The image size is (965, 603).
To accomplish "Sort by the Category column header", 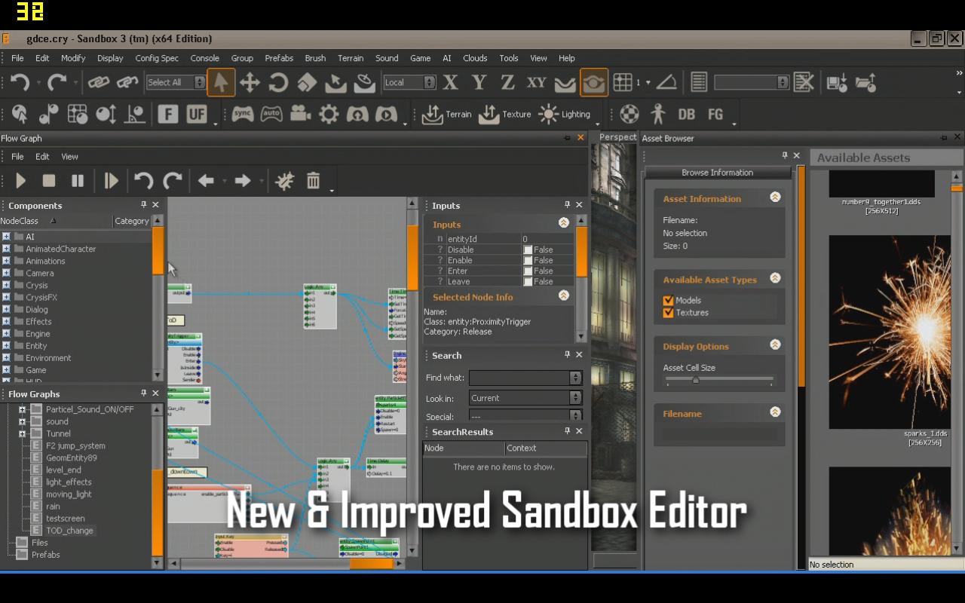I will pyautogui.click(x=132, y=221).
